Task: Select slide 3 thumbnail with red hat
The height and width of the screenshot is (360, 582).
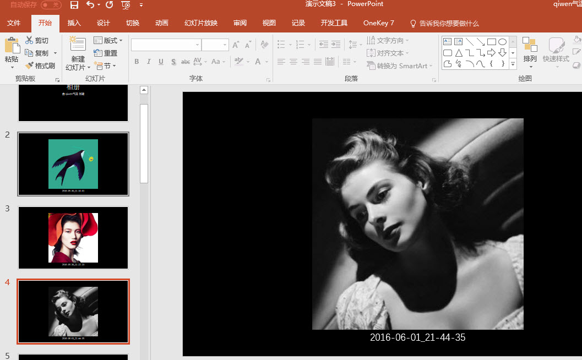Action: click(x=73, y=238)
